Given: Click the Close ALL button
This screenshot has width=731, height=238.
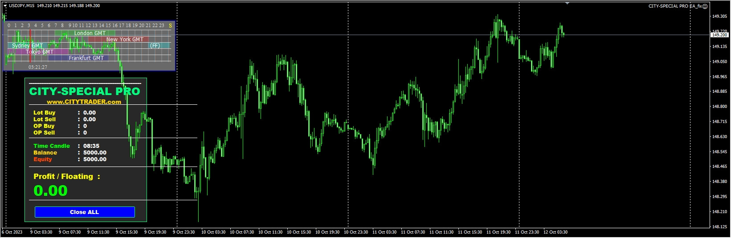Looking at the screenshot, I should 85,212.
